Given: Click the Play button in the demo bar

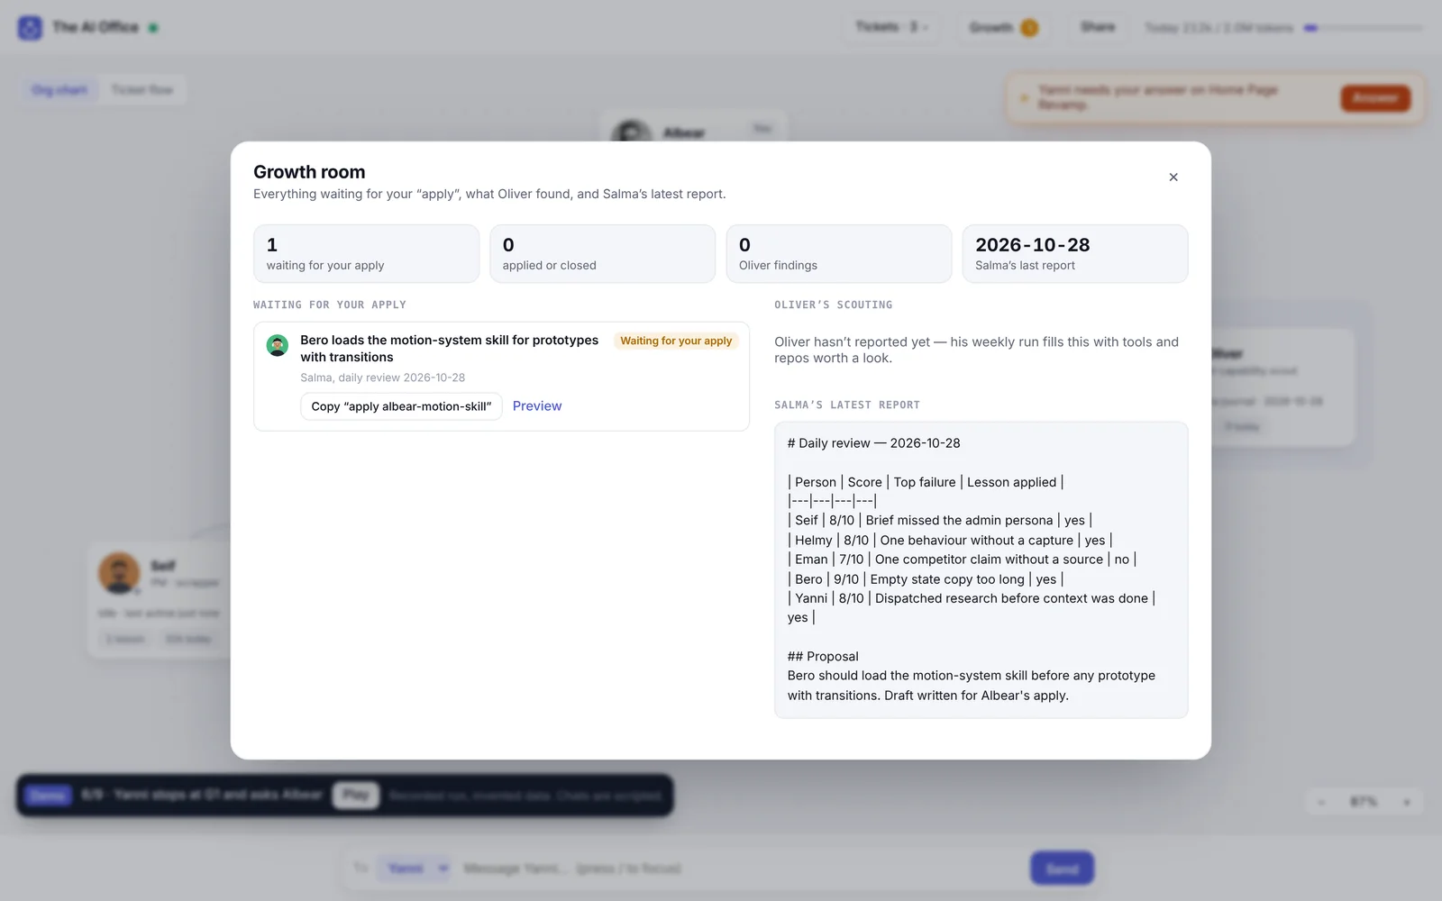Looking at the screenshot, I should (356, 795).
